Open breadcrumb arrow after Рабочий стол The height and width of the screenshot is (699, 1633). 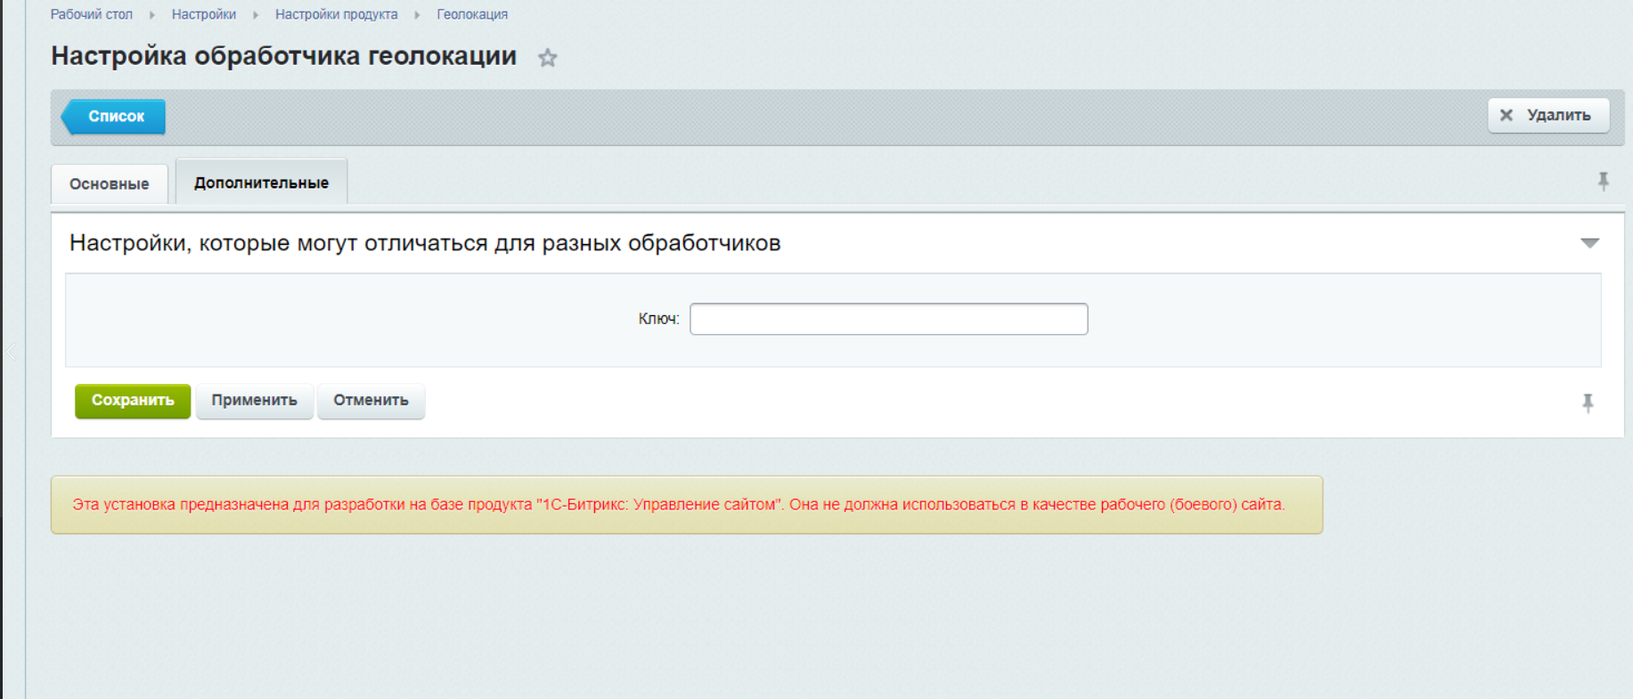point(152,15)
